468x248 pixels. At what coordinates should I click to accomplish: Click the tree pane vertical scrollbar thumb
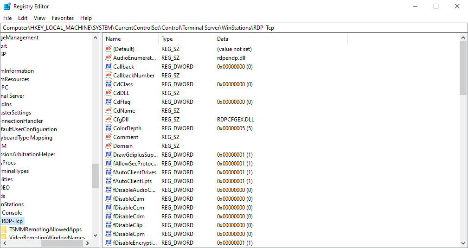95,176
